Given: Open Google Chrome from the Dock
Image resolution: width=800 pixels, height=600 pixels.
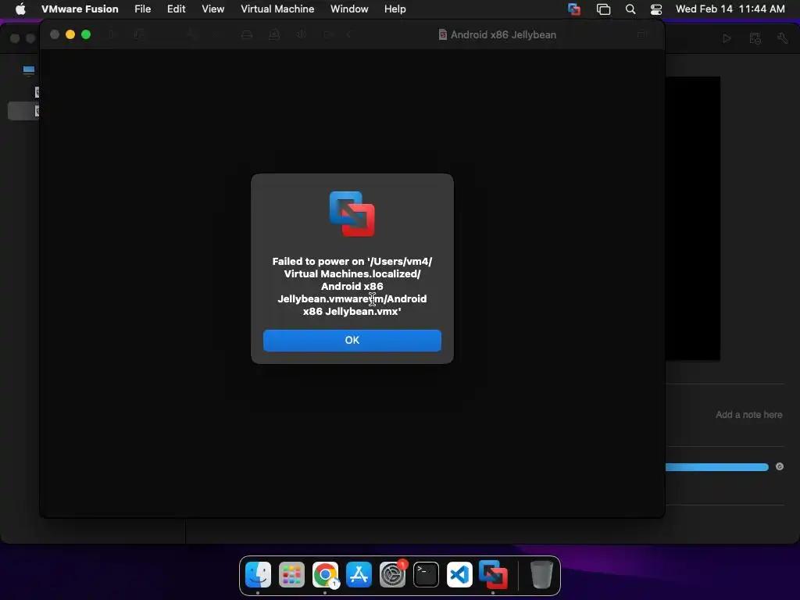Looking at the screenshot, I should pyautogui.click(x=326, y=575).
